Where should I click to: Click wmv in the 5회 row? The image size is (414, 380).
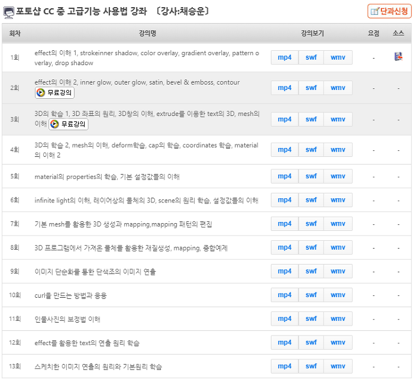[338, 176]
